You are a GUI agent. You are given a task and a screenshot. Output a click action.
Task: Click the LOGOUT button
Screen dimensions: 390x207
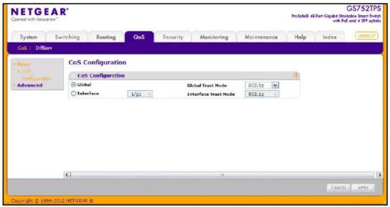[x=366, y=36]
